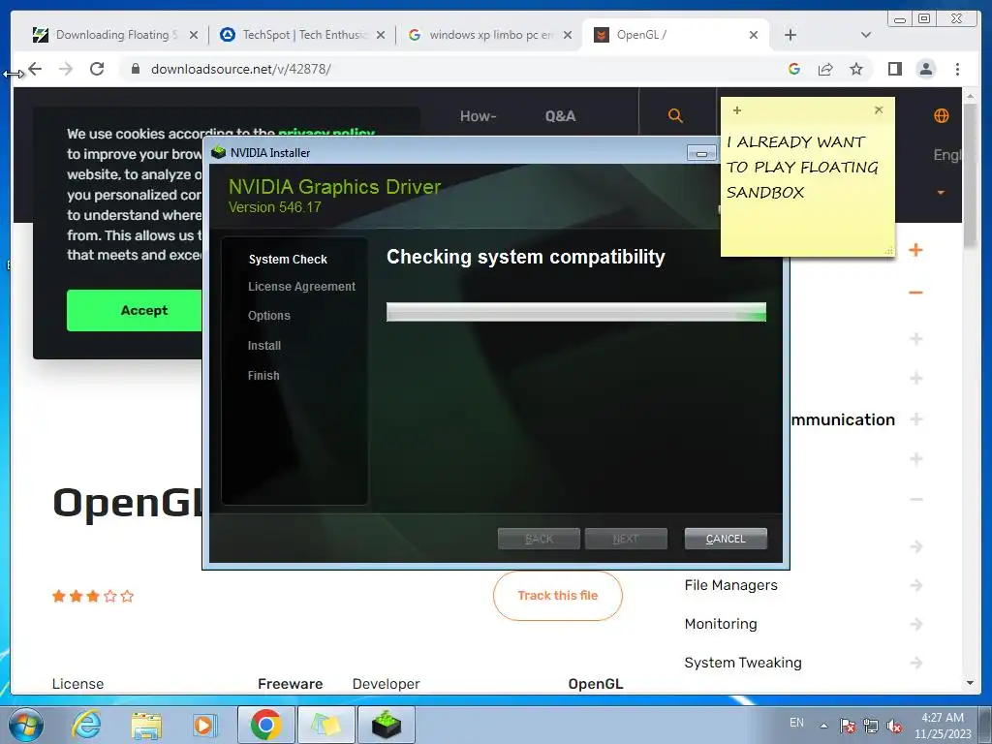Click the Chrome taskbar icon
Viewport: 992px width, 744px height.
(x=265, y=725)
